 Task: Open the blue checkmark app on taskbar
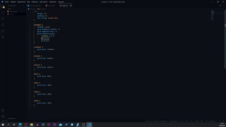click(66, 125)
